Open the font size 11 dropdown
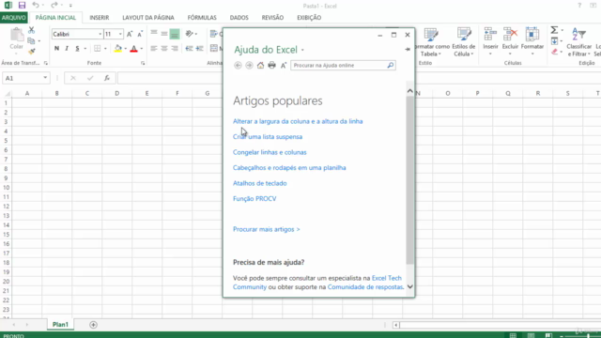The height and width of the screenshot is (338, 601). (x=120, y=34)
